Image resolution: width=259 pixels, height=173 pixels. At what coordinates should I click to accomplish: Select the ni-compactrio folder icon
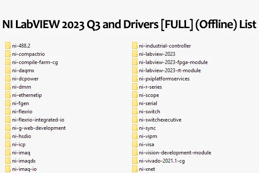8,54
